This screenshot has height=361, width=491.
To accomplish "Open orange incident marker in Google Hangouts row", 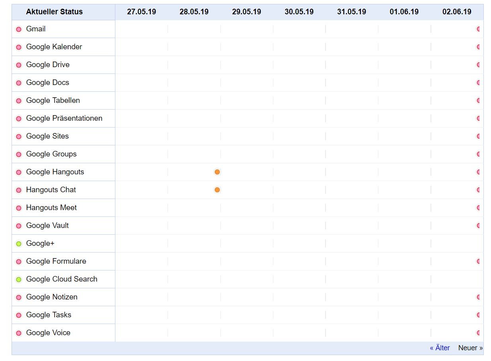I will click(x=217, y=172).
